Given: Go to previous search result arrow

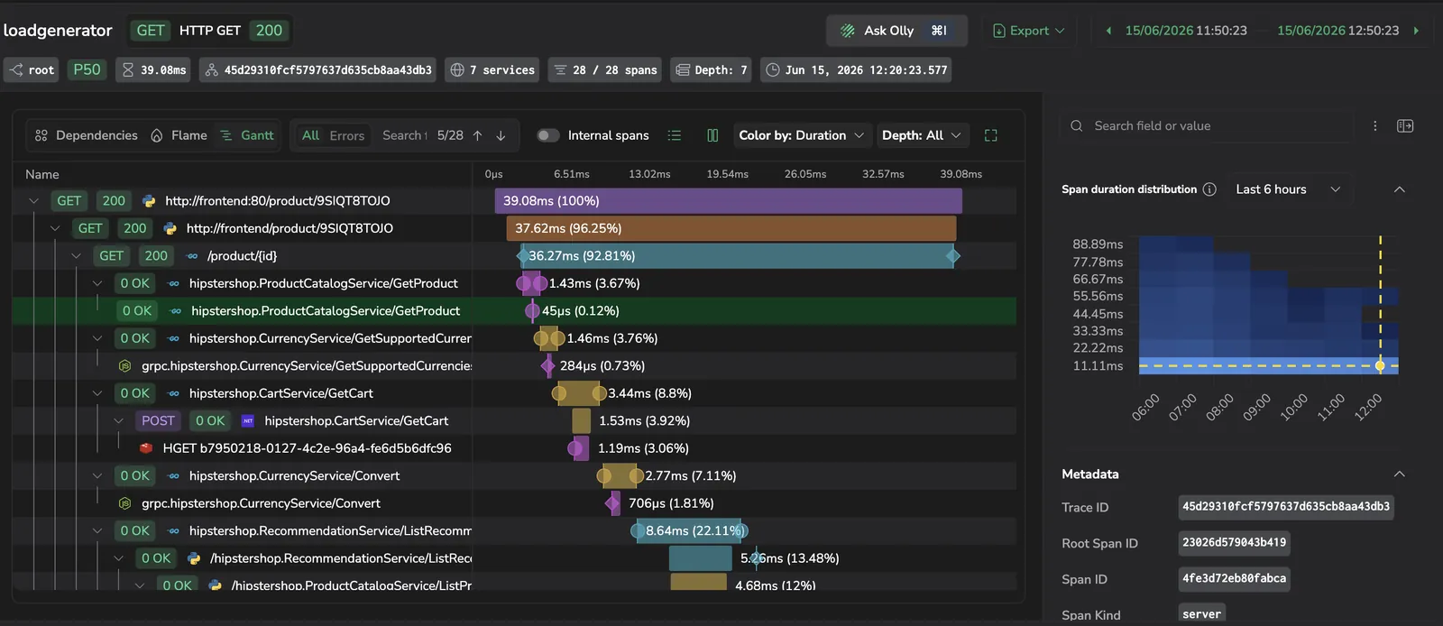Looking at the screenshot, I should [477, 135].
